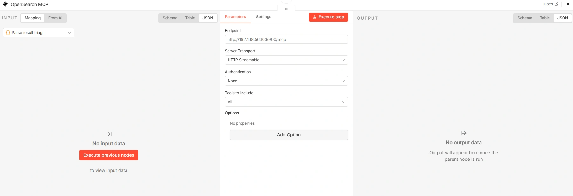Open the Settings tab
The width and height of the screenshot is (573, 196).
point(263,17)
